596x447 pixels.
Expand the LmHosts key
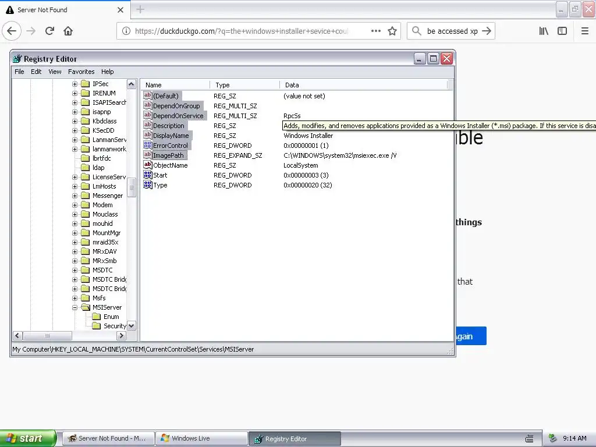pos(74,186)
